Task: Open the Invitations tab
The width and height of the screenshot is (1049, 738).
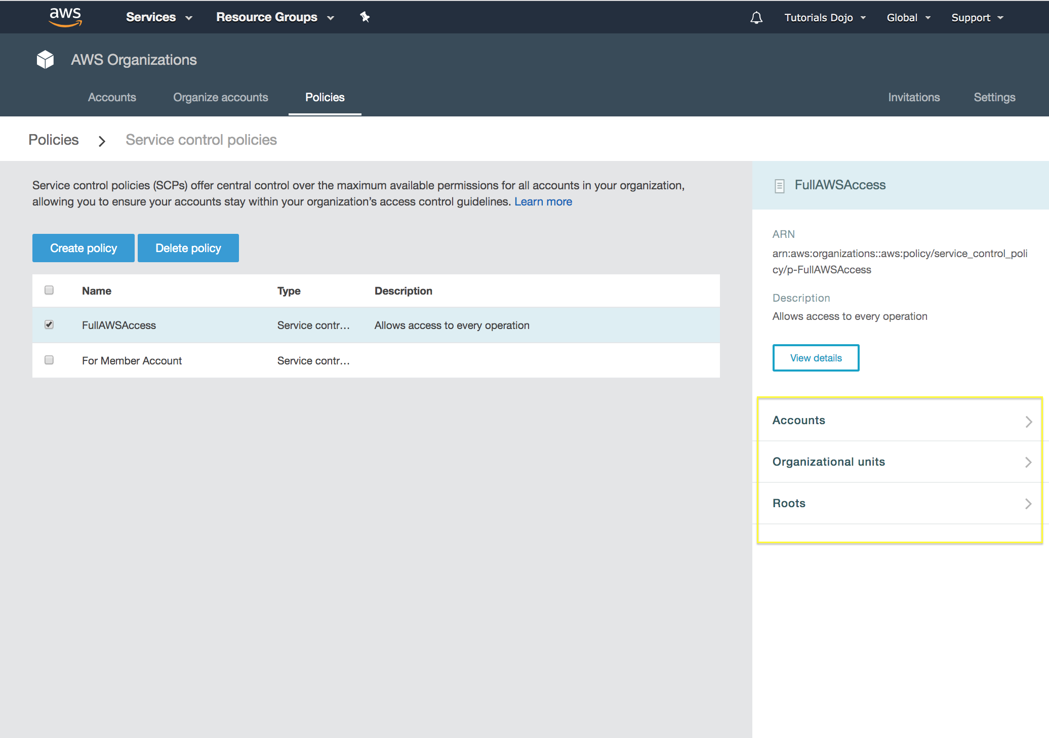Action: click(x=914, y=97)
